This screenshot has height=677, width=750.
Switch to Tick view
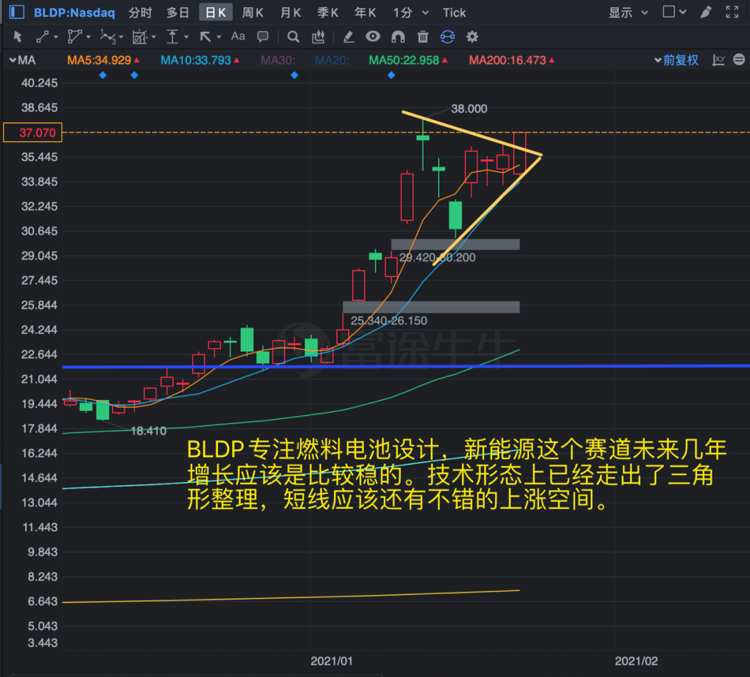pos(454,12)
